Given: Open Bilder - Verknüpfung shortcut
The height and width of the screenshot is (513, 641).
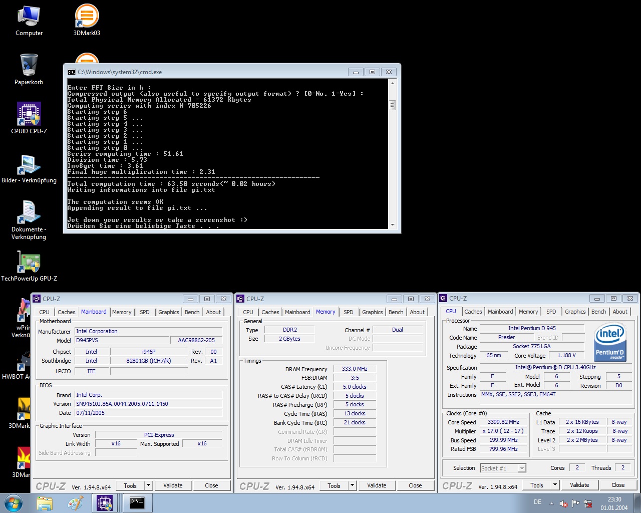Looking at the screenshot, I should coord(29,168).
